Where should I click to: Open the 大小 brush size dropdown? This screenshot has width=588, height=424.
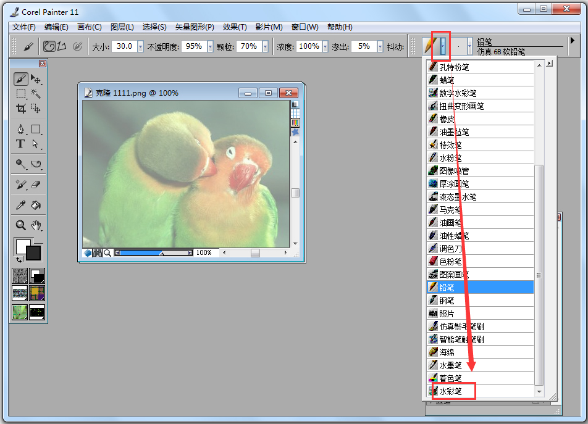[x=140, y=46]
